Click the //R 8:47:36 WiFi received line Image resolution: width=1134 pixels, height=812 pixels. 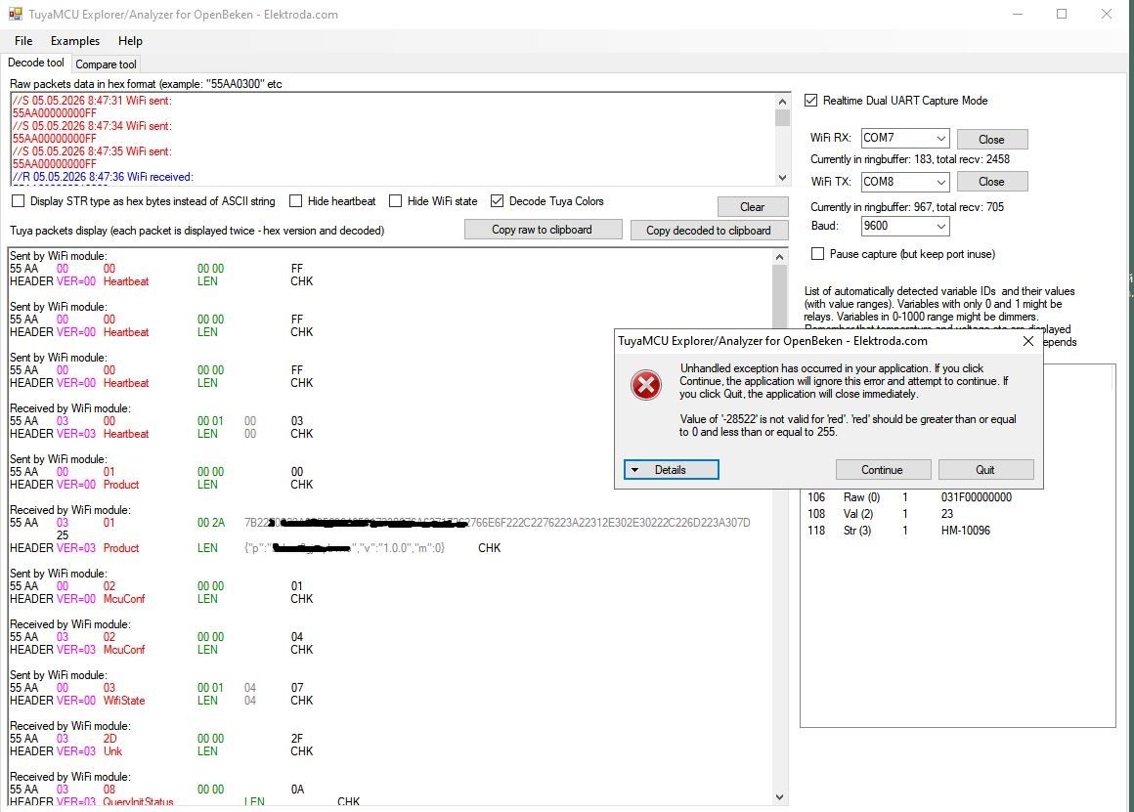tap(103, 177)
